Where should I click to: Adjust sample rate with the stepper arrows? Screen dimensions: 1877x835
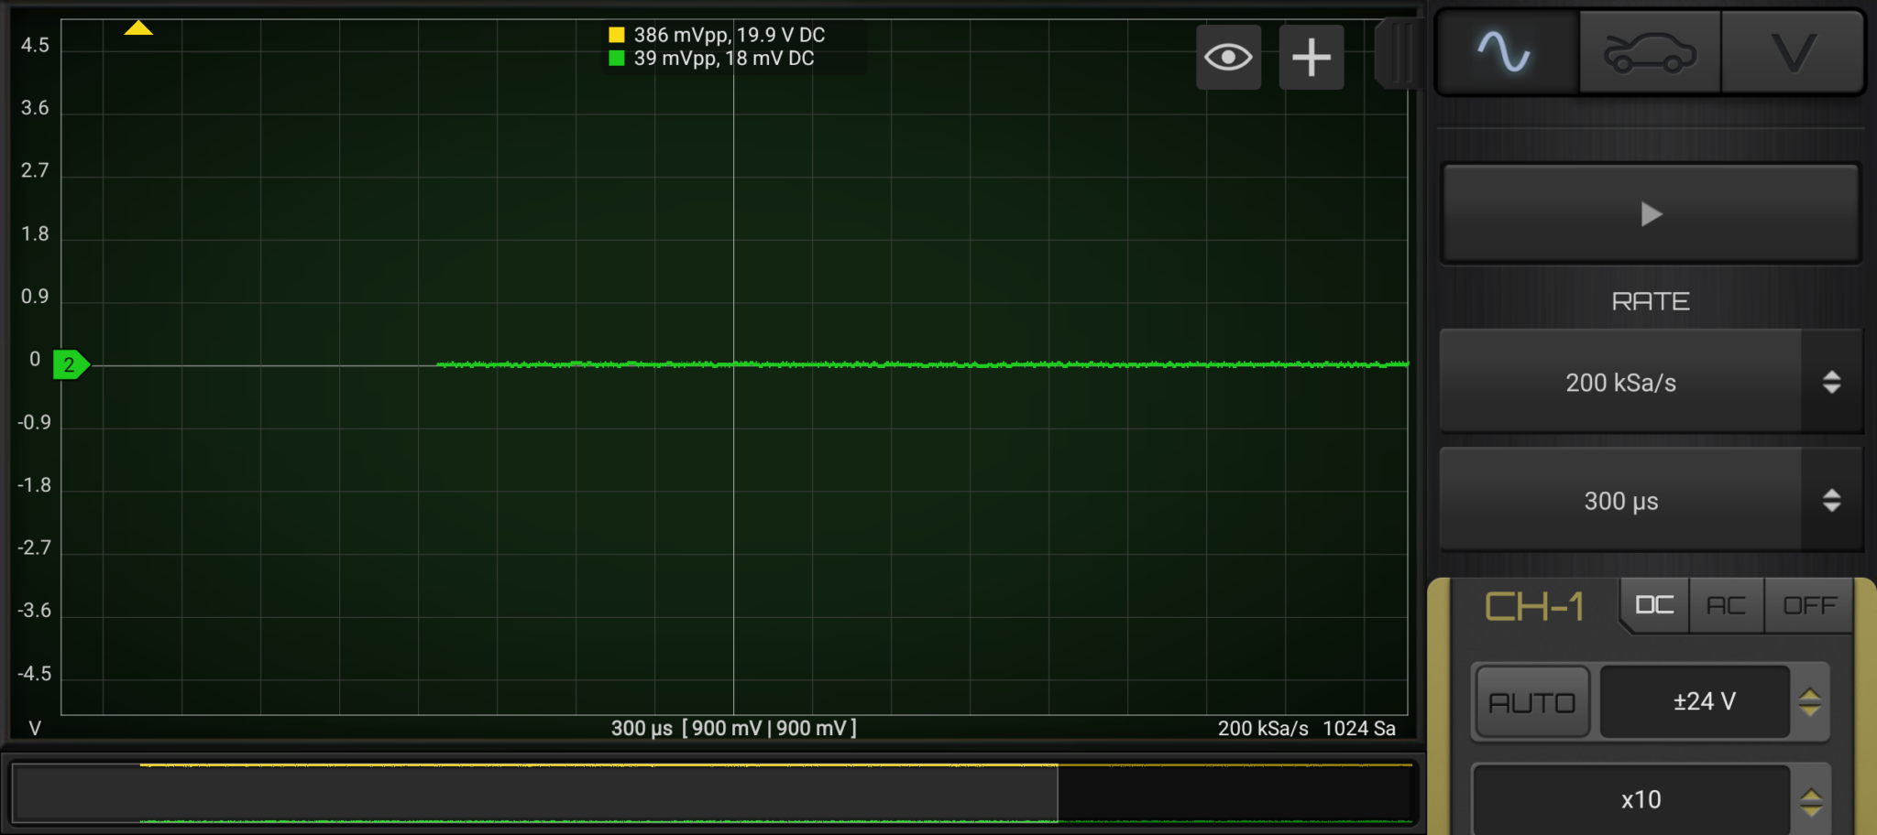coord(1831,383)
